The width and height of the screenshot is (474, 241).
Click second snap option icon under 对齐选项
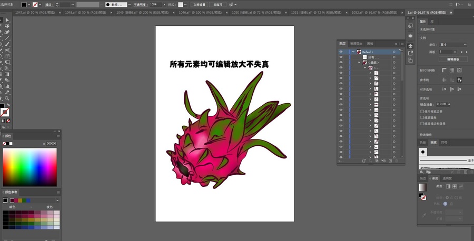(452, 89)
